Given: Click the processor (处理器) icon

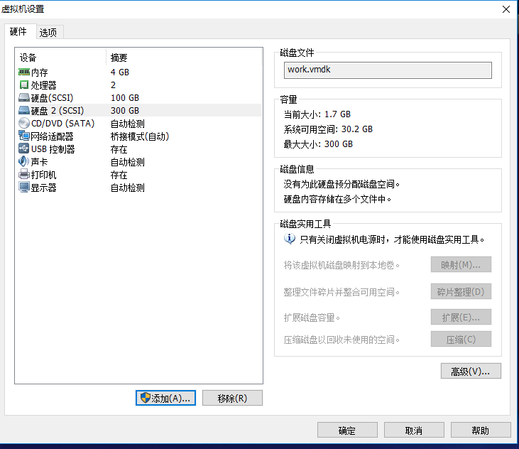Looking at the screenshot, I should click(x=24, y=85).
